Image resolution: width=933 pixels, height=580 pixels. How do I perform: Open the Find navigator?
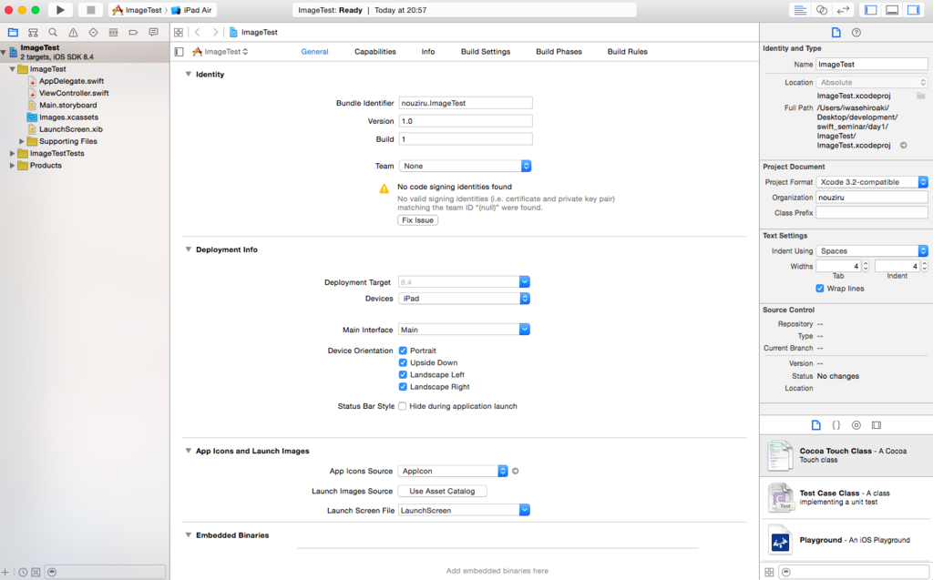pyautogui.click(x=53, y=32)
